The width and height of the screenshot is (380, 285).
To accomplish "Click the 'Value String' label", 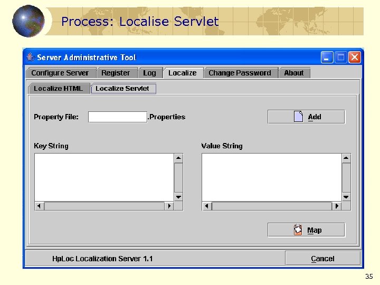I will 222,146.
